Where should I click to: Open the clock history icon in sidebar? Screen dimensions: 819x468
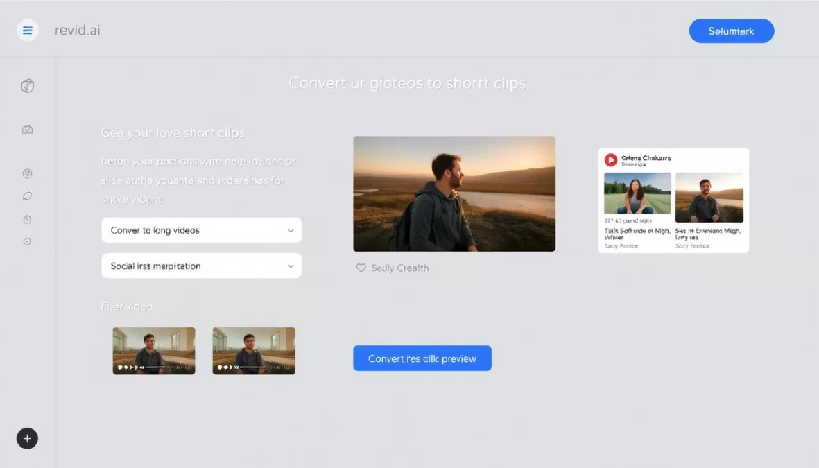27,241
